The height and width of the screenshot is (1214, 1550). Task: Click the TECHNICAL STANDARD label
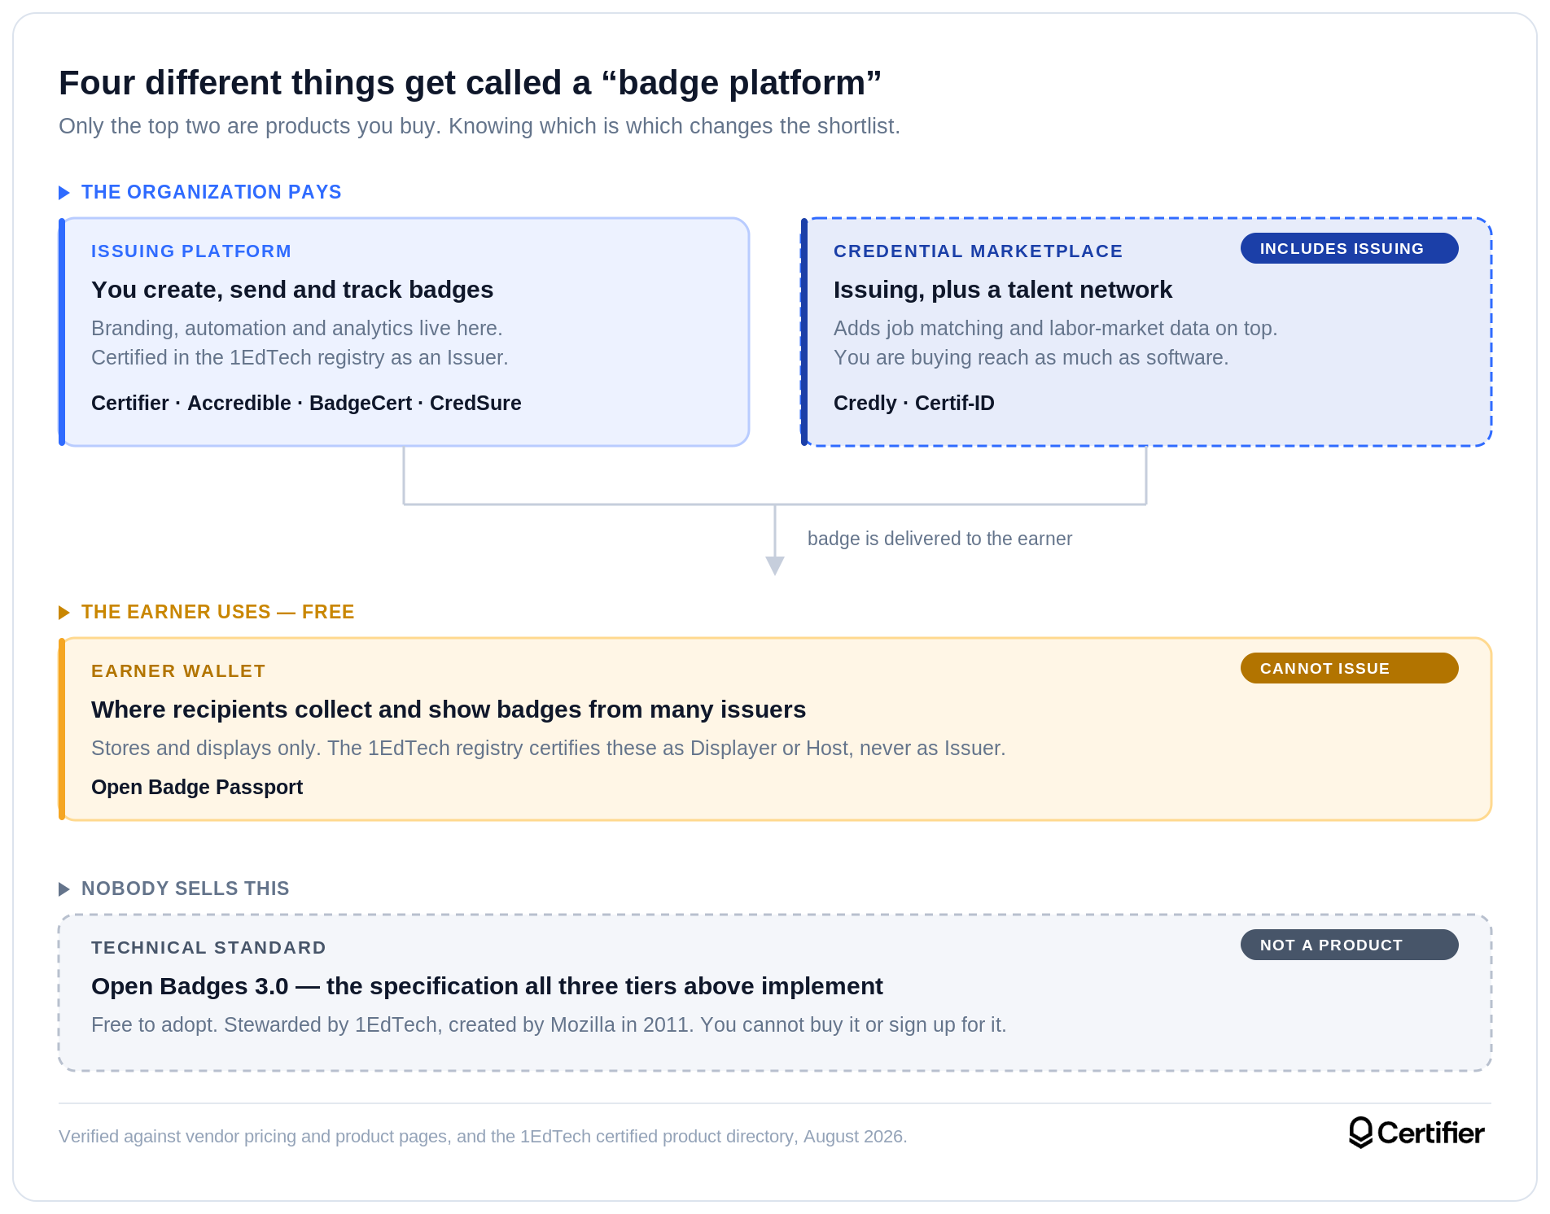[x=208, y=948]
